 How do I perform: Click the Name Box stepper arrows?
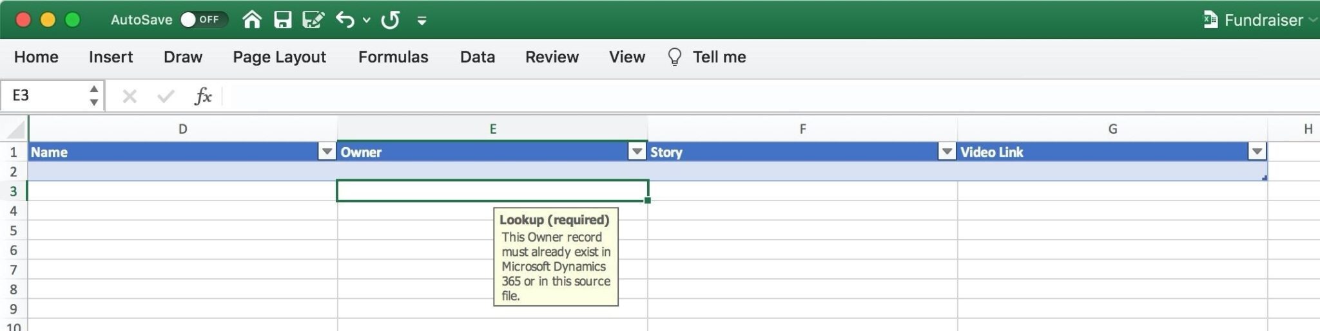point(94,96)
